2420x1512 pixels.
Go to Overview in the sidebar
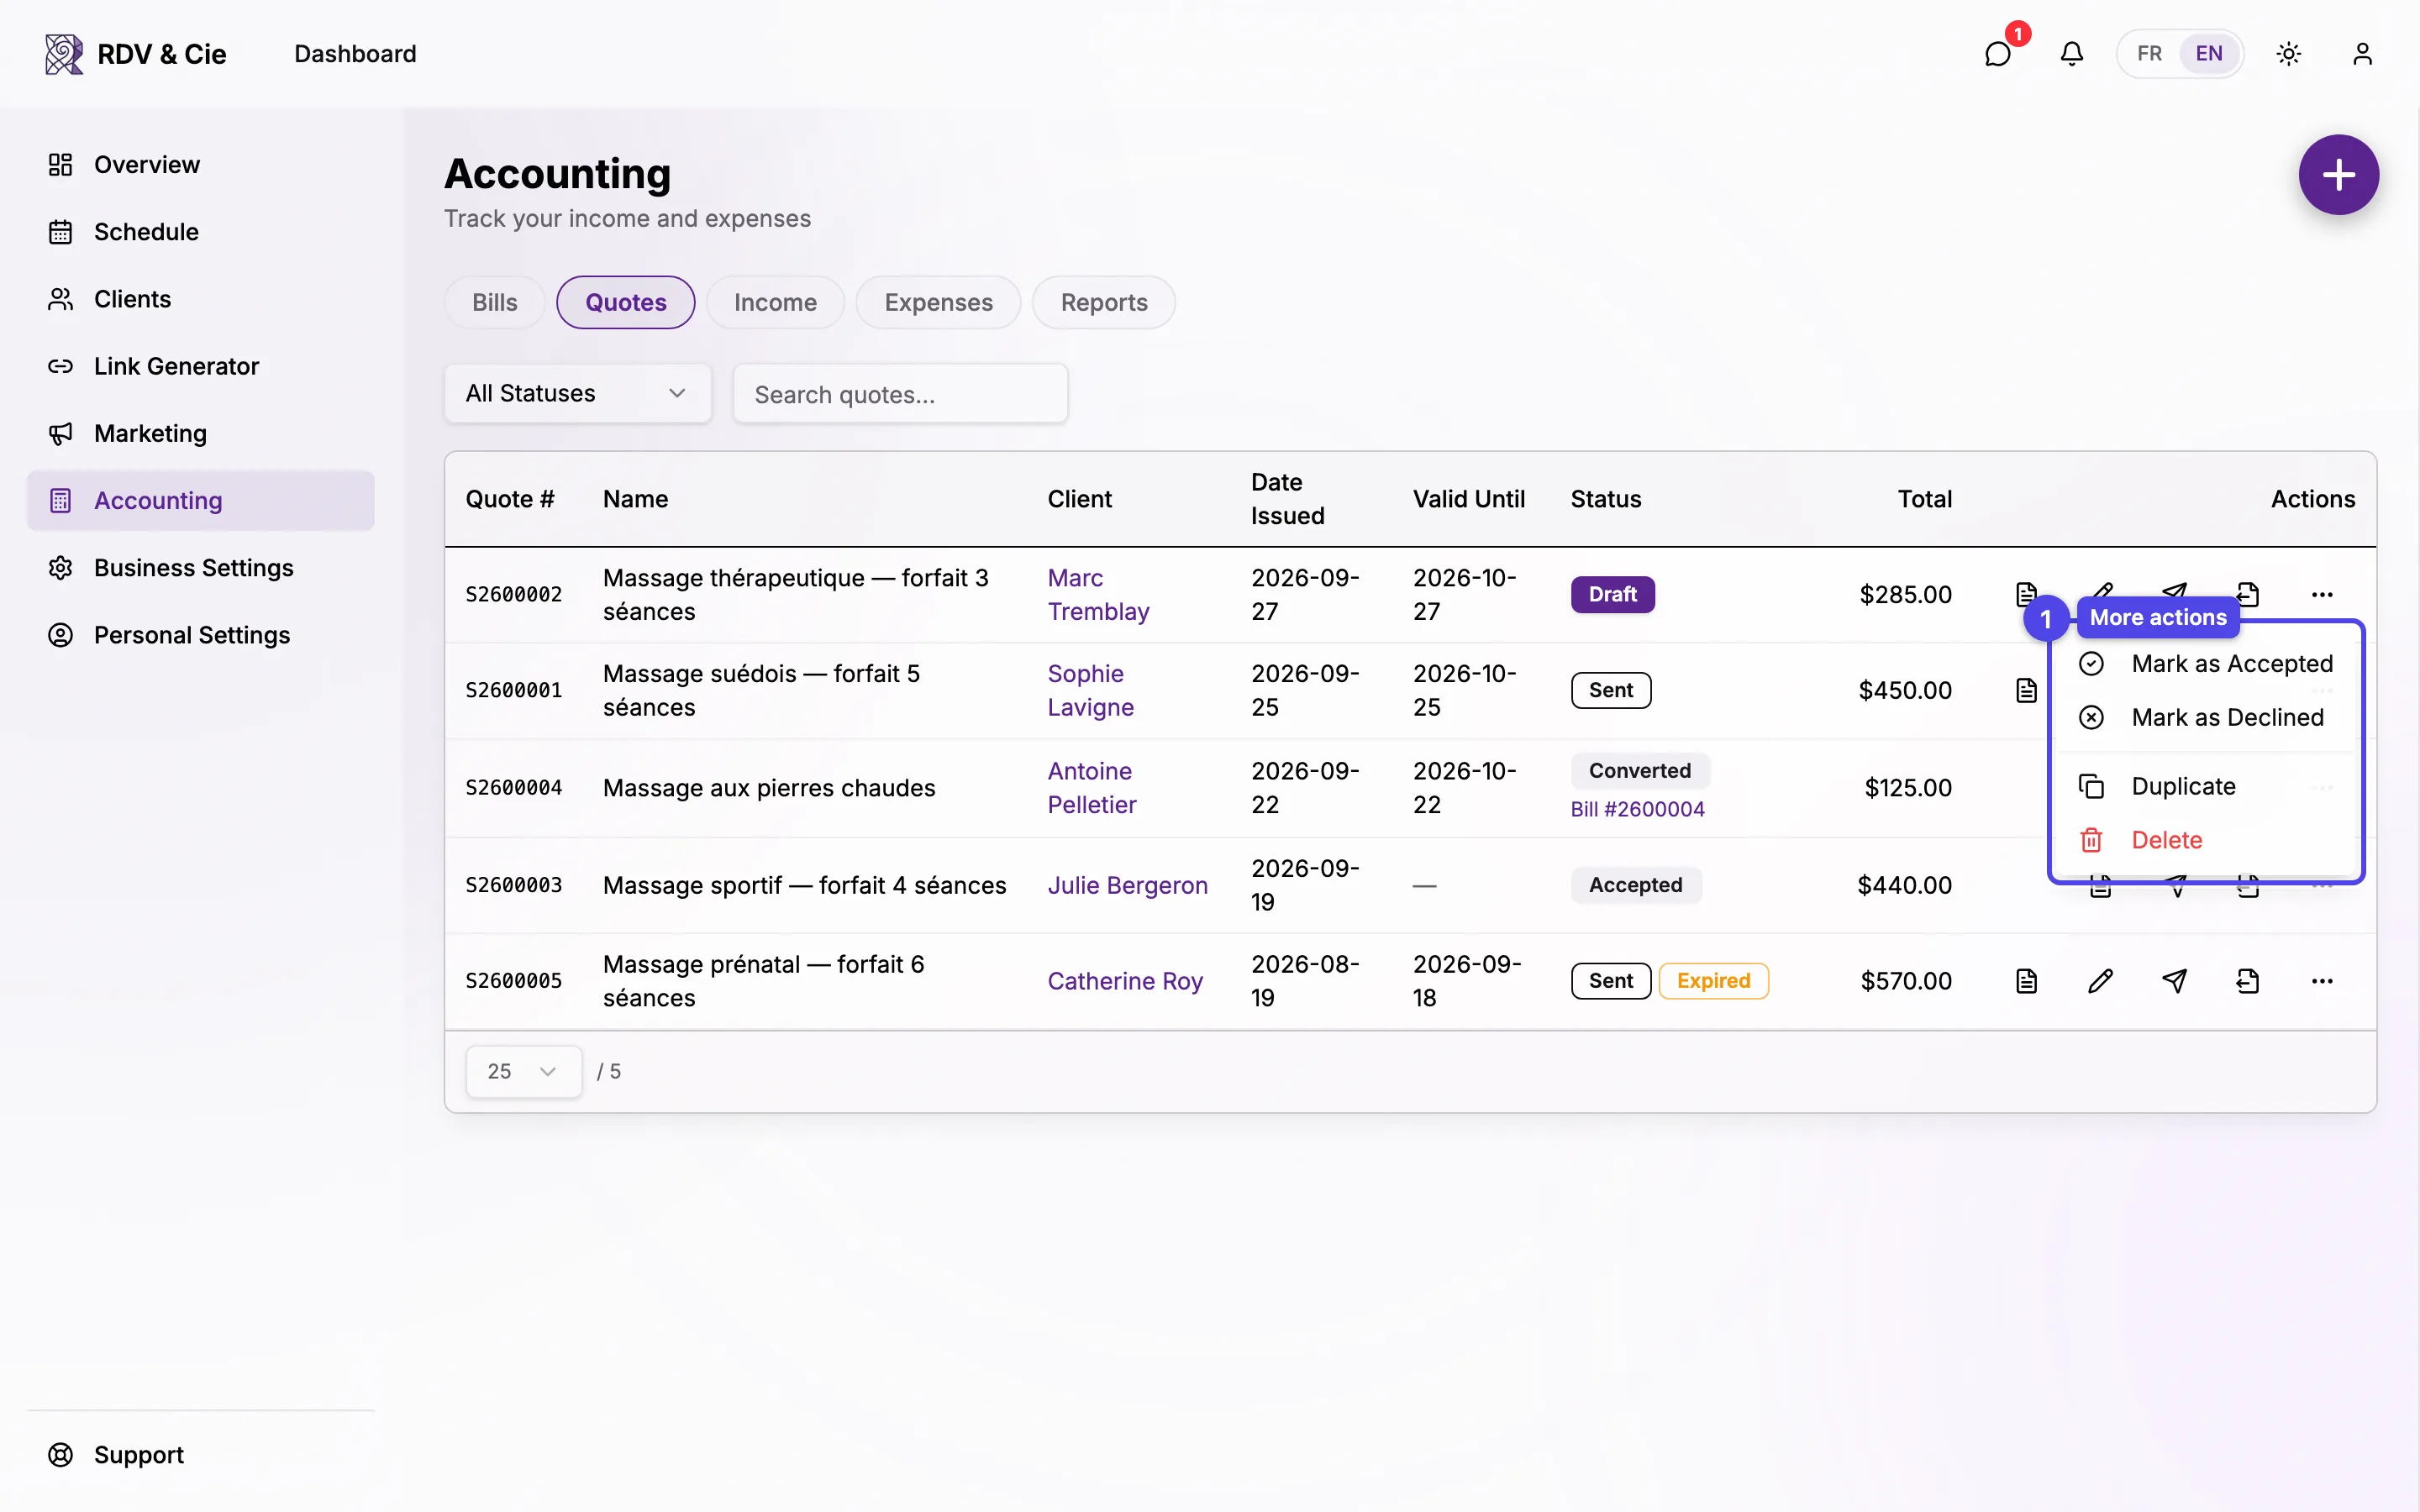(200, 165)
